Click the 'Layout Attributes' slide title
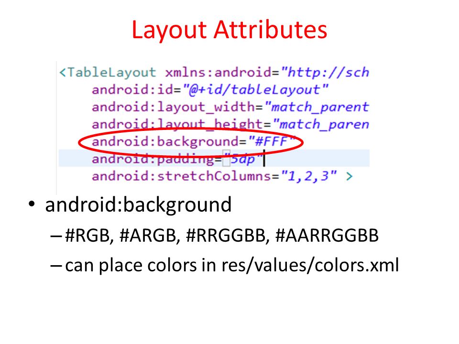The image size is (459, 344). [x=229, y=30]
